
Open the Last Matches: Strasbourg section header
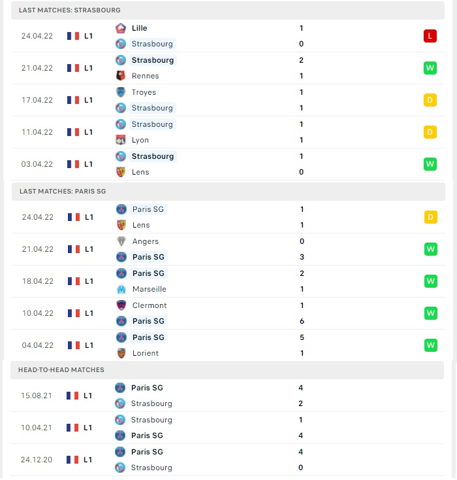coord(228,10)
